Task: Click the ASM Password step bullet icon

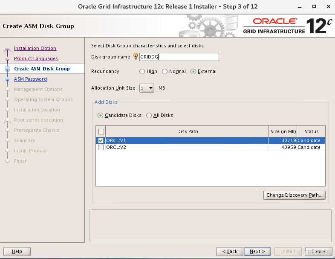Action: [8, 79]
